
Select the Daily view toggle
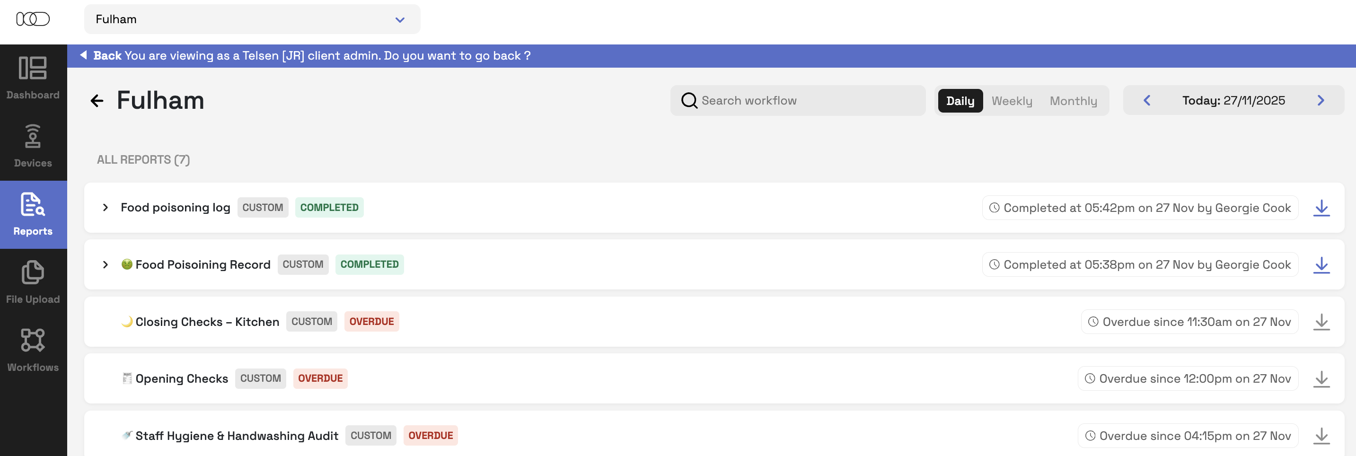coord(960,101)
